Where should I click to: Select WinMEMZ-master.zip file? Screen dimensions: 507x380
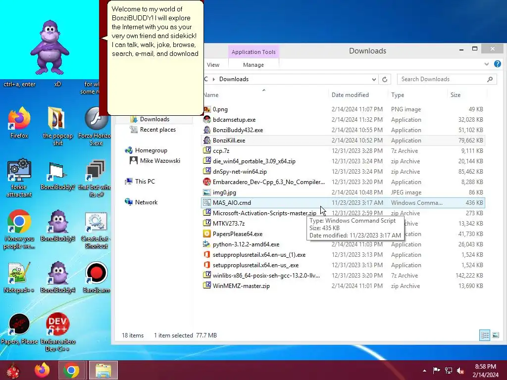pyautogui.click(x=344, y=285)
